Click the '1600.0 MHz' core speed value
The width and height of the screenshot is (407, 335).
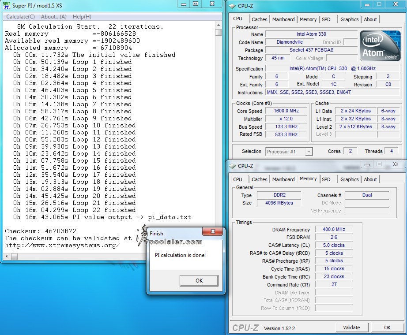click(286, 111)
